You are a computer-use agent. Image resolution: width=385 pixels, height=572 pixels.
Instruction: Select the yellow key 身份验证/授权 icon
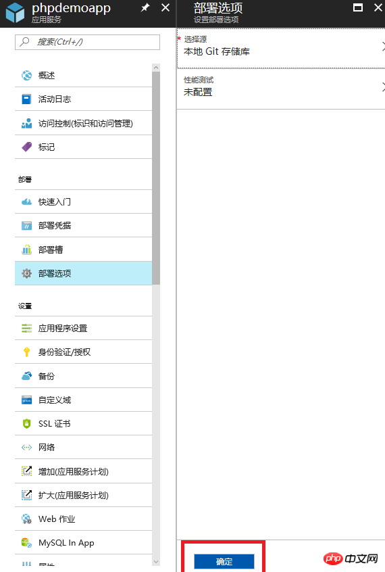[x=26, y=352]
